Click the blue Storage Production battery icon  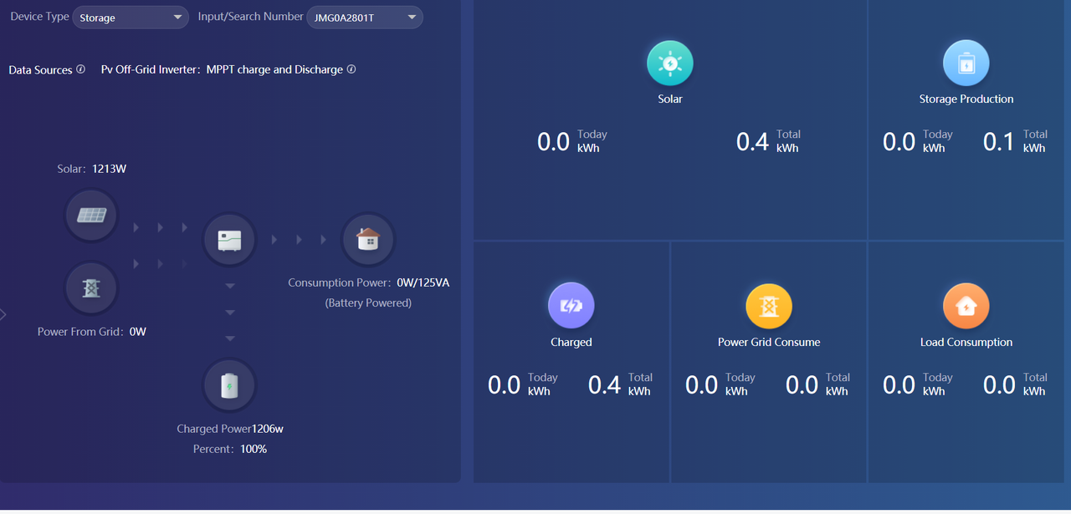point(966,63)
